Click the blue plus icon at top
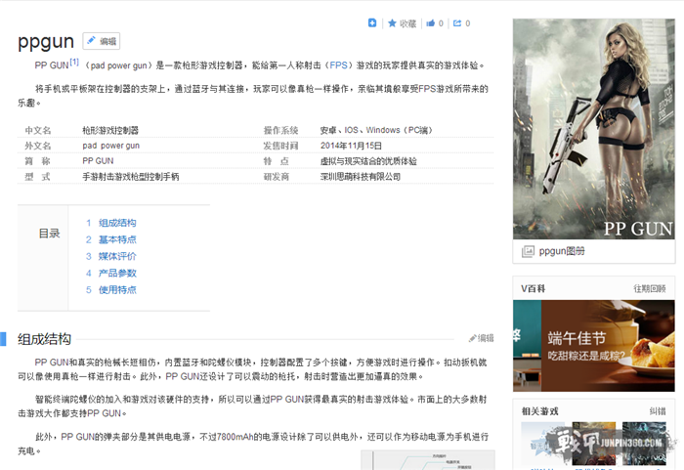684x470 pixels. [372, 23]
